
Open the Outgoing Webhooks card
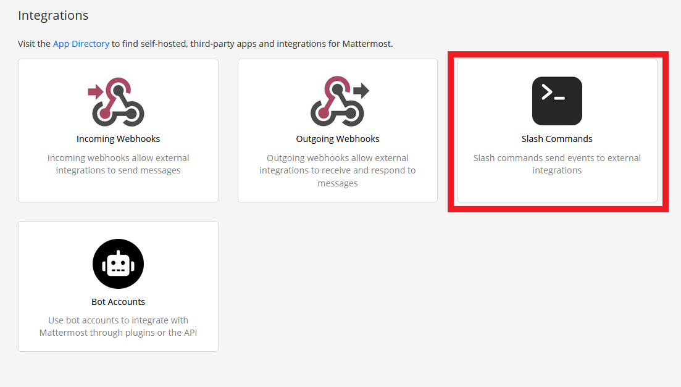338,130
